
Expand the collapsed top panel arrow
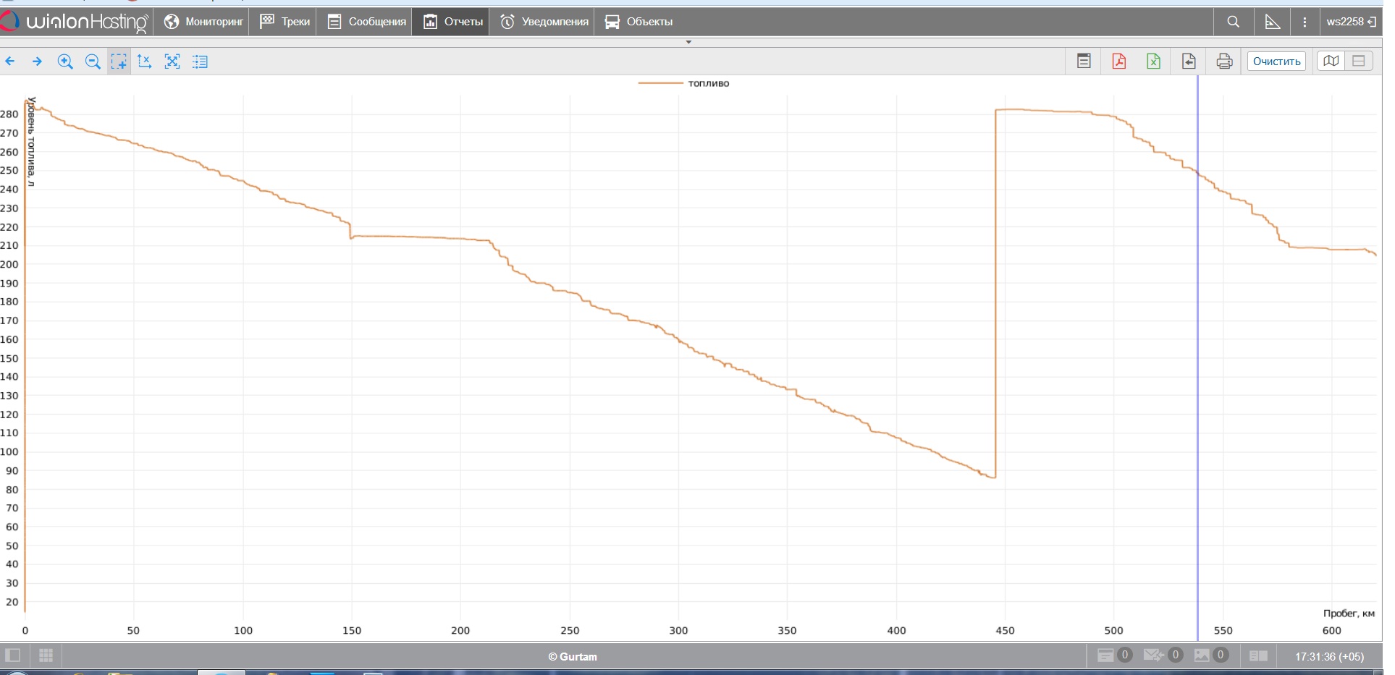click(688, 42)
